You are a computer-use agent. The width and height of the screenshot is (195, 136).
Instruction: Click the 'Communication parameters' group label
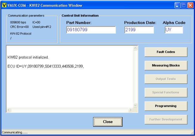(26, 16)
